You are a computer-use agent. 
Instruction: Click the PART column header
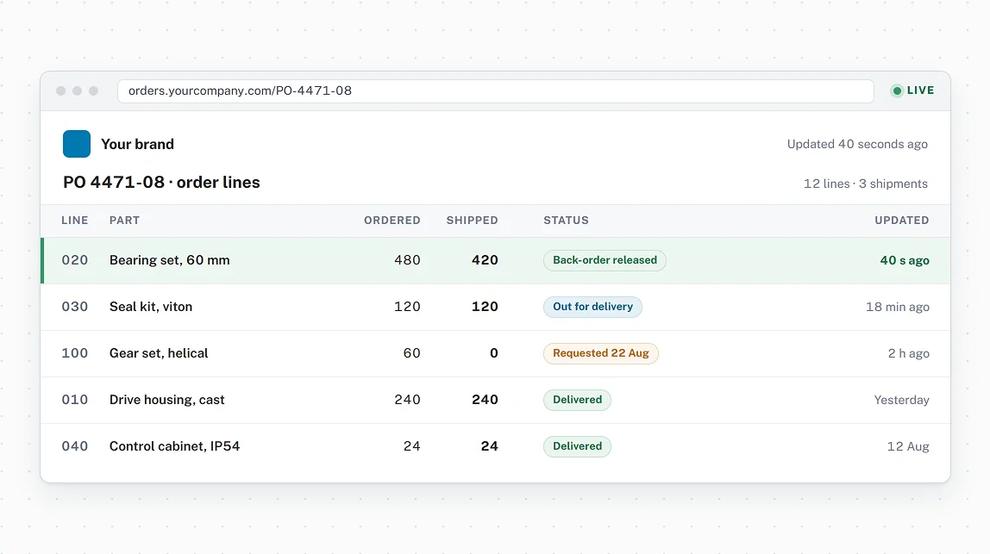[x=124, y=221]
